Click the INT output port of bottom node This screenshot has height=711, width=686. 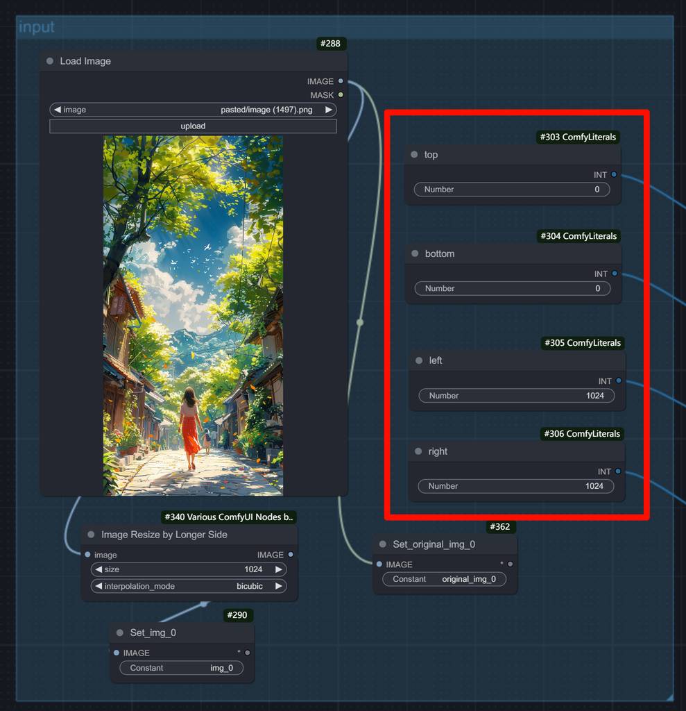615,274
